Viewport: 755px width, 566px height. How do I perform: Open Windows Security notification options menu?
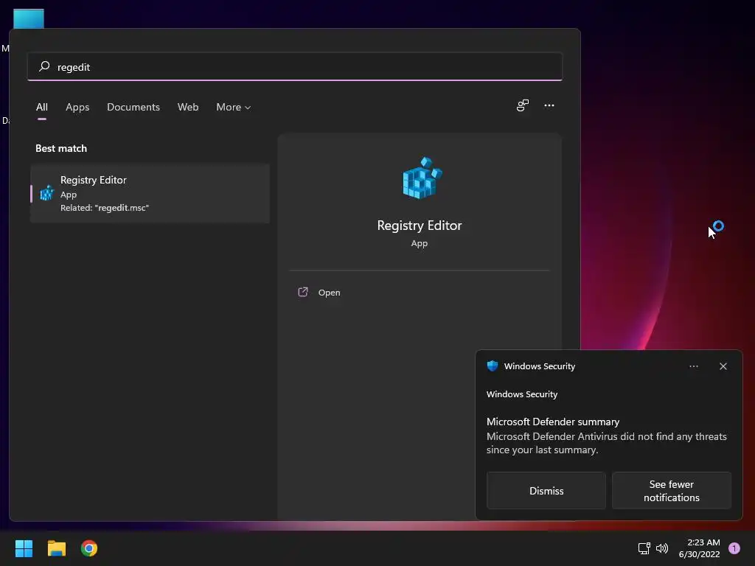pyautogui.click(x=694, y=366)
